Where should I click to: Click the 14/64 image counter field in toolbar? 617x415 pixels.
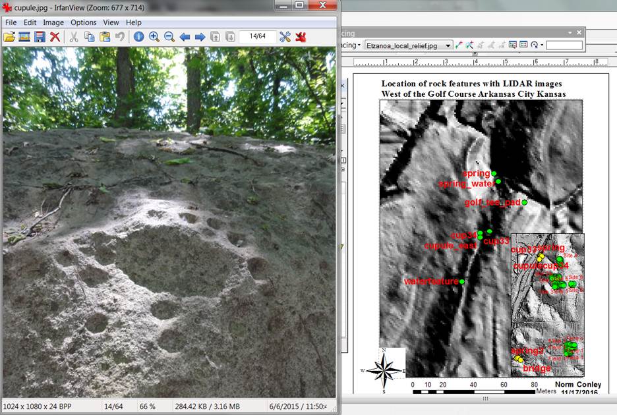click(x=257, y=36)
